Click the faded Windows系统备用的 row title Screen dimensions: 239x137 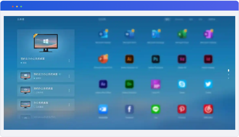(x=44, y=117)
